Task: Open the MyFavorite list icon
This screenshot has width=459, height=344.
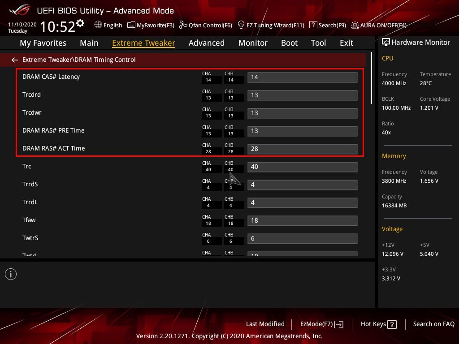Action: tap(131, 25)
